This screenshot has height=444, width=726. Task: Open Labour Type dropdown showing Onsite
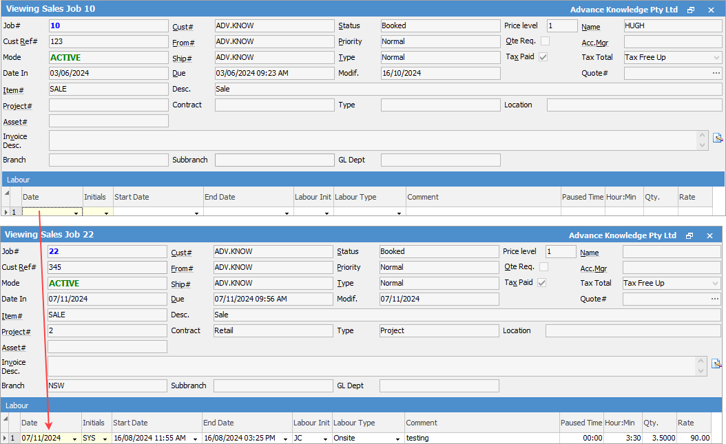[397, 438]
